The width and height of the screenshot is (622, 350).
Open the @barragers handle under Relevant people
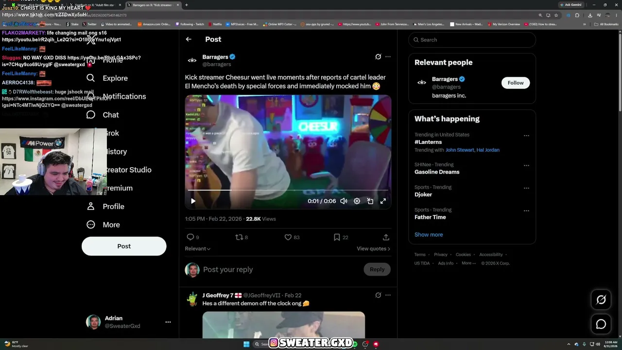(x=446, y=87)
